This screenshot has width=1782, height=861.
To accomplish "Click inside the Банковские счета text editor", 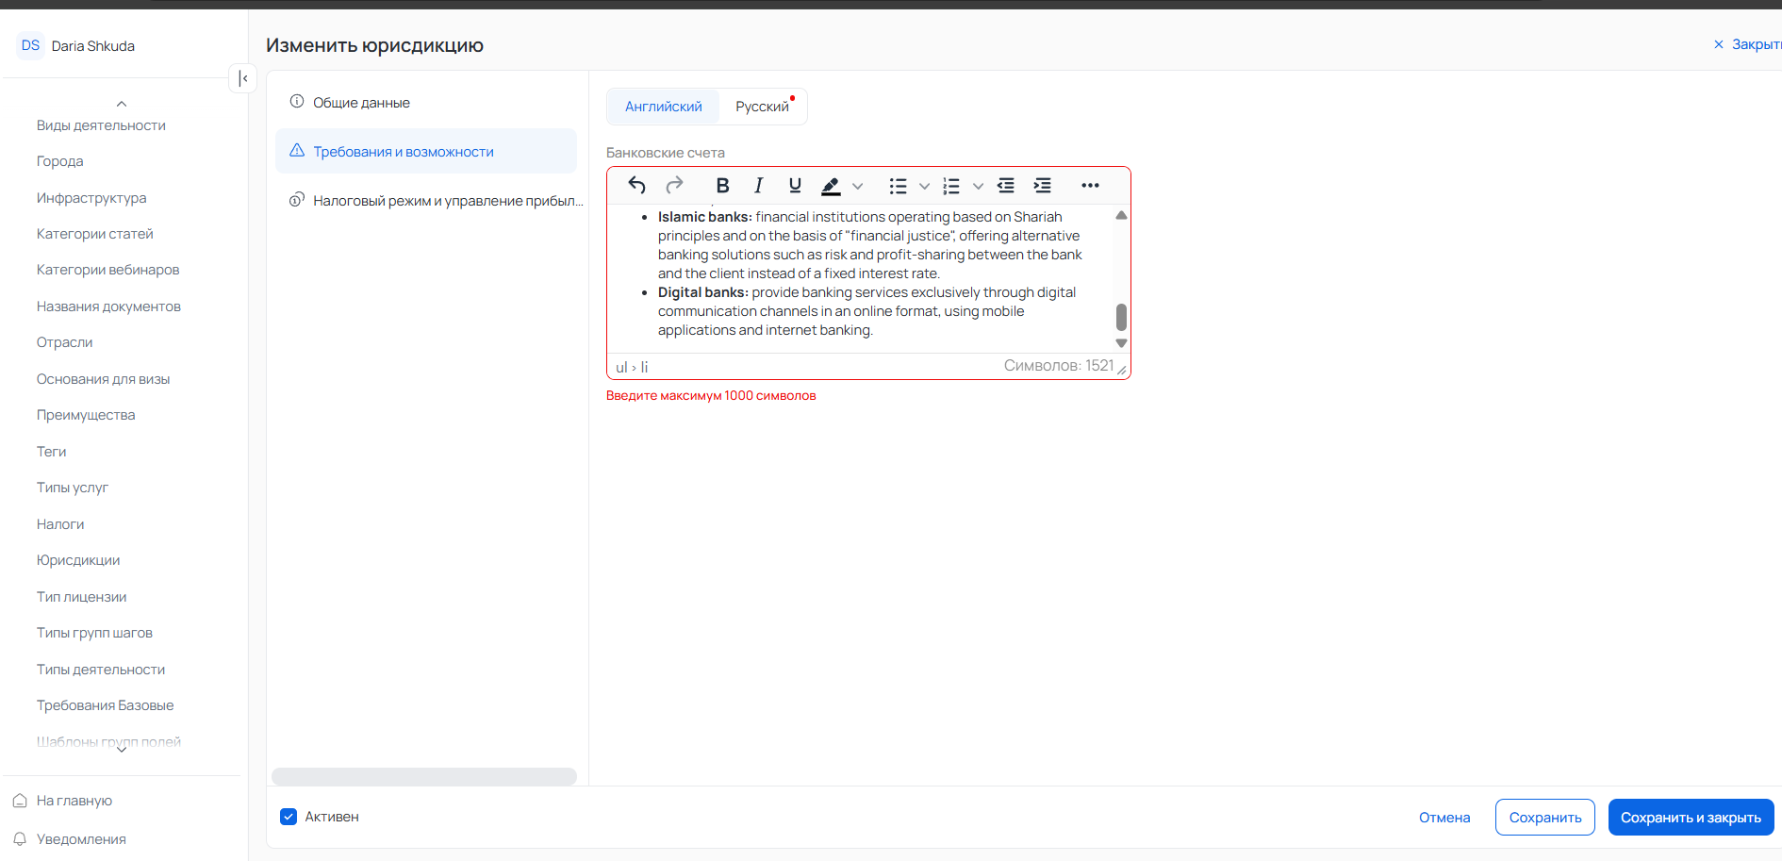I will [860, 278].
